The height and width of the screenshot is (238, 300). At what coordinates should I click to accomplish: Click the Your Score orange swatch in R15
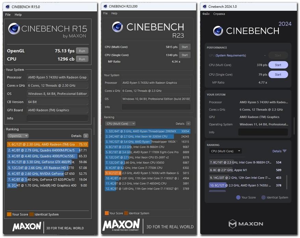[9, 214]
